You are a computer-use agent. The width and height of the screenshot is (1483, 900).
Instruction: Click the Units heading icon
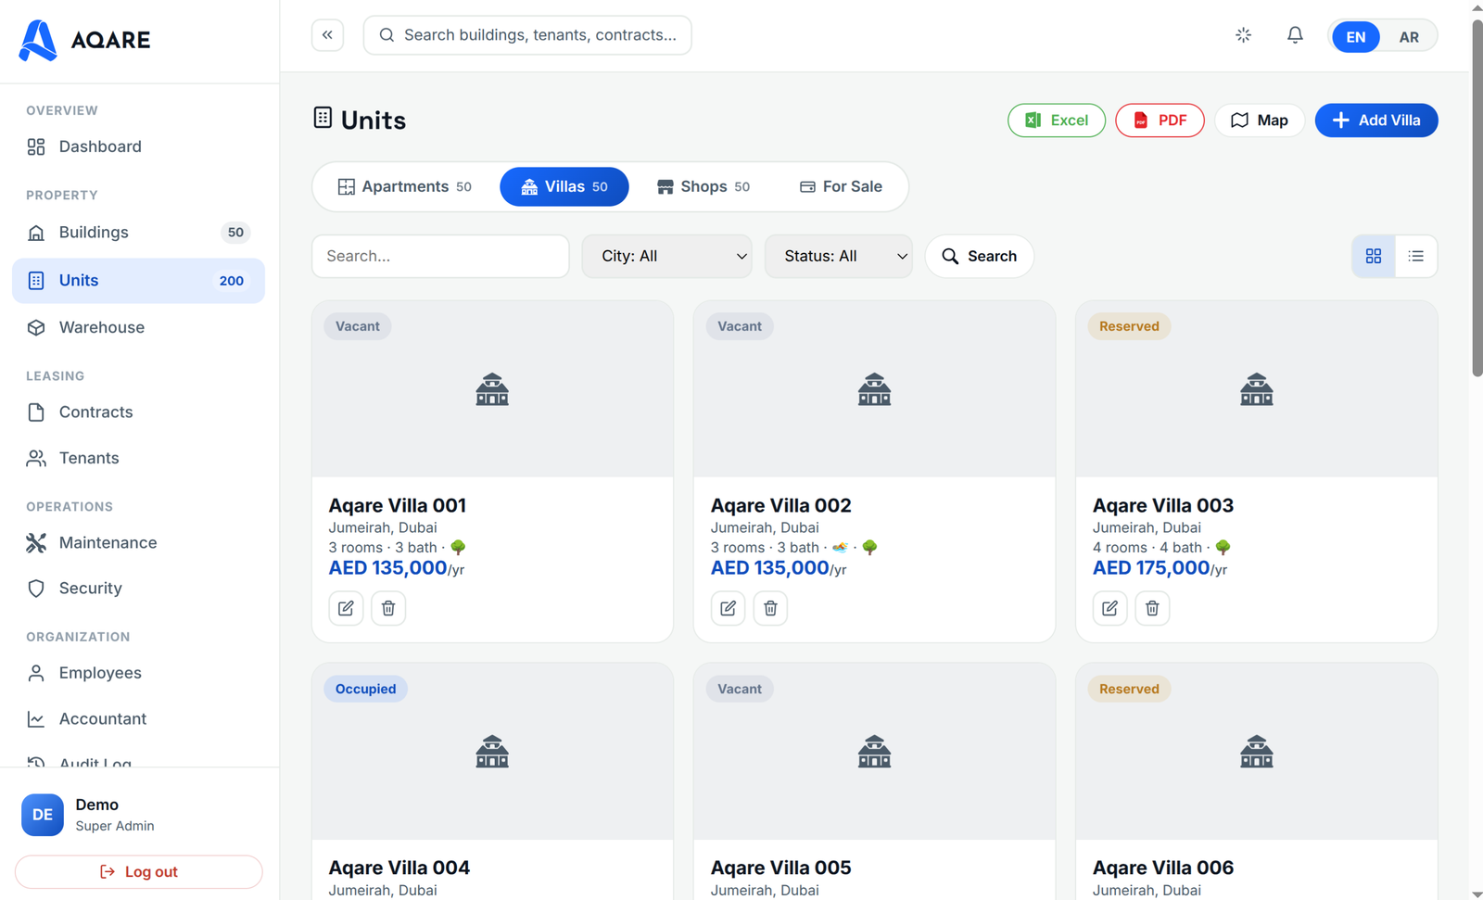[x=323, y=118]
